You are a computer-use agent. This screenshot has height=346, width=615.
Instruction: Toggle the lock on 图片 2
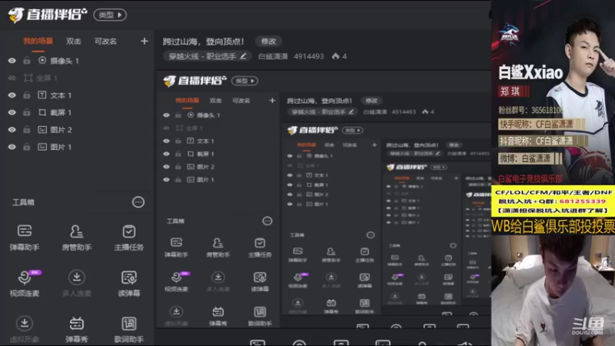pyautogui.click(x=27, y=129)
